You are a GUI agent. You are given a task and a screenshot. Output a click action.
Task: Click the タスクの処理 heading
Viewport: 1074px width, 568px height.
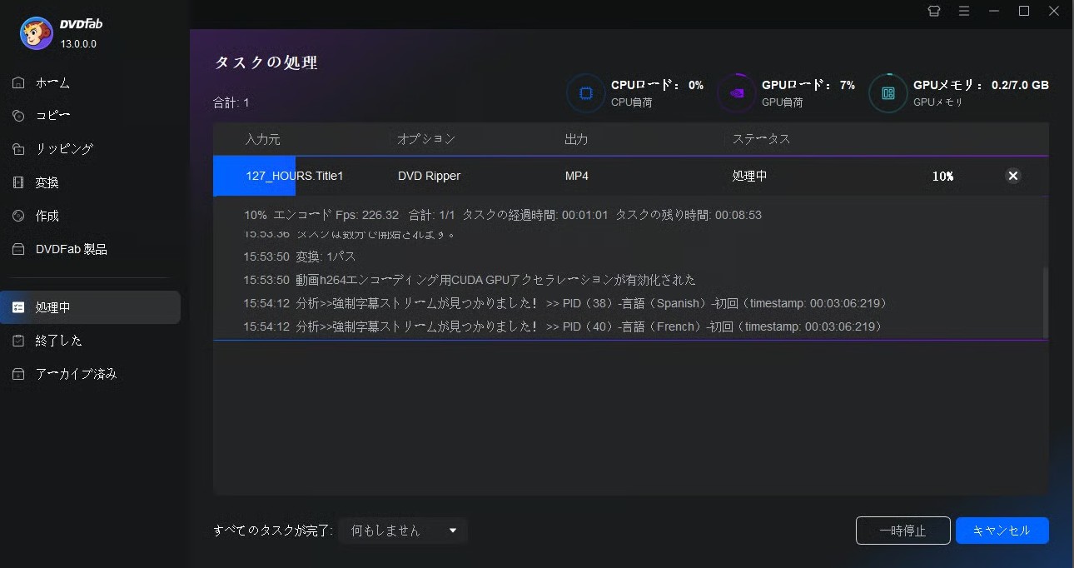[x=266, y=62]
